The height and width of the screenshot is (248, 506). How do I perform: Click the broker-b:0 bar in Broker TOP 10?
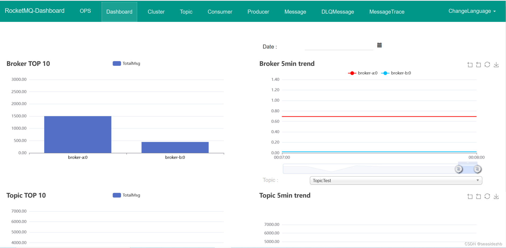point(175,147)
